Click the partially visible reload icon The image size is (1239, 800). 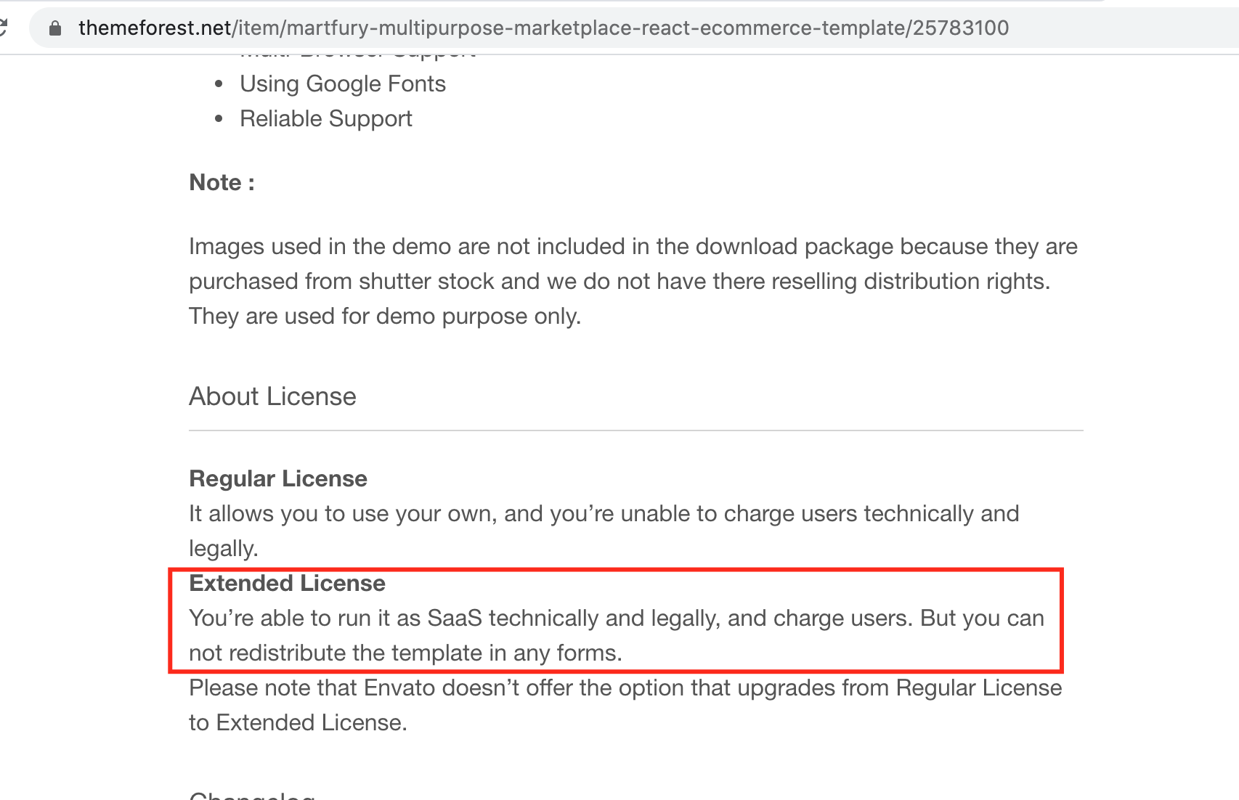[x=4, y=28]
